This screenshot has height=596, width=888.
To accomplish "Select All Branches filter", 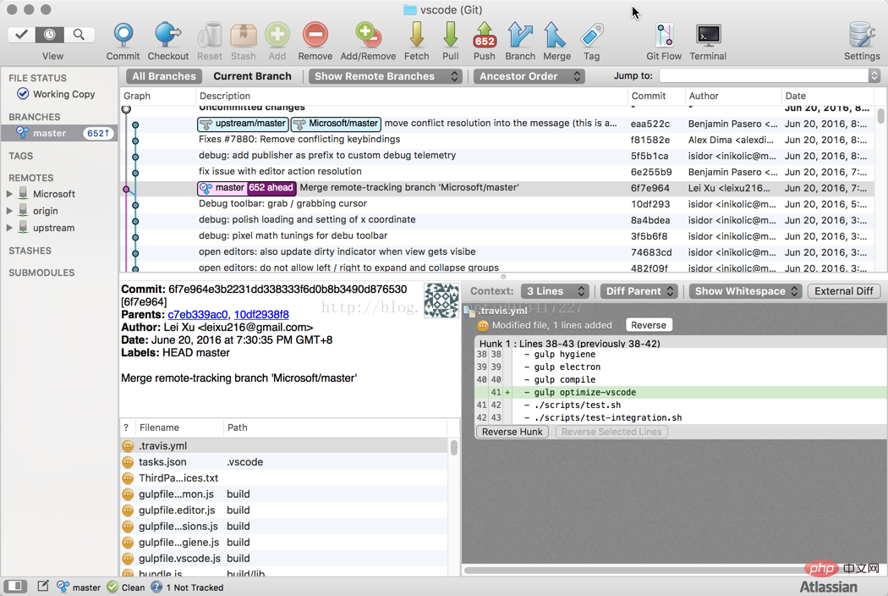I will click(164, 76).
